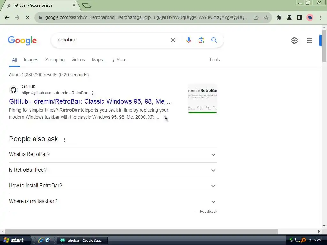This screenshot has height=245, width=327.
Task: Stop page loading with the X button
Action: 27,18
